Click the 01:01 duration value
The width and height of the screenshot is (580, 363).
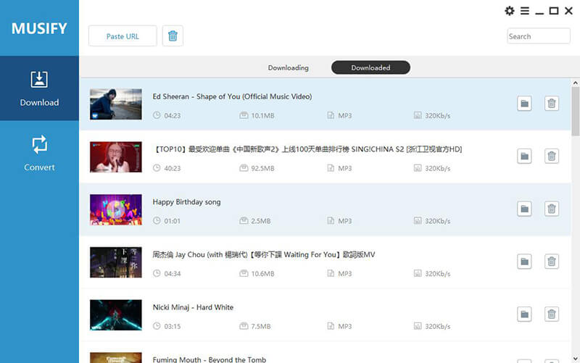click(x=172, y=221)
